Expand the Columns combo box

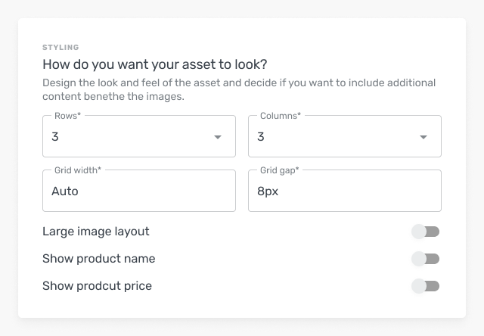[x=334, y=137]
